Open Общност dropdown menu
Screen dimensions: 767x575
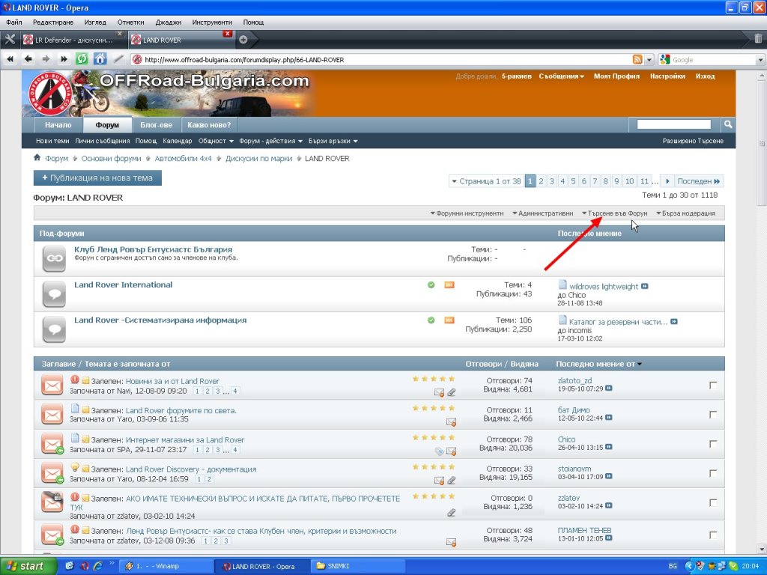pos(216,141)
